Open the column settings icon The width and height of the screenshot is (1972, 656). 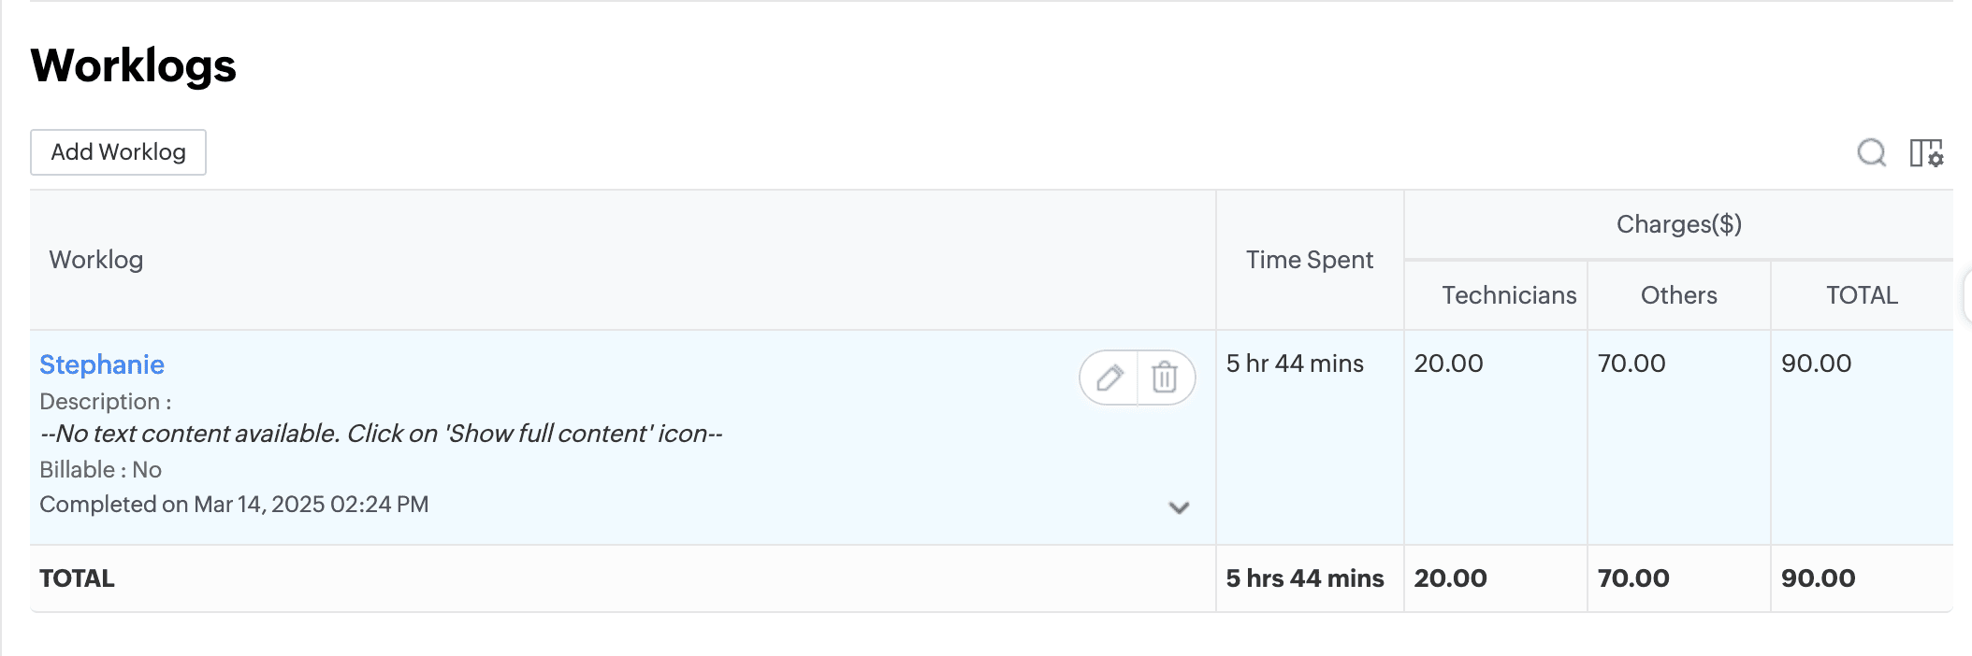point(1926,152)
